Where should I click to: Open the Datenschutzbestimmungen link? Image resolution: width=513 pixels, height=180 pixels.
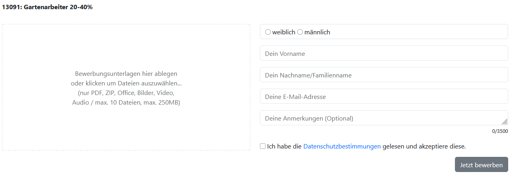point(342,146)
